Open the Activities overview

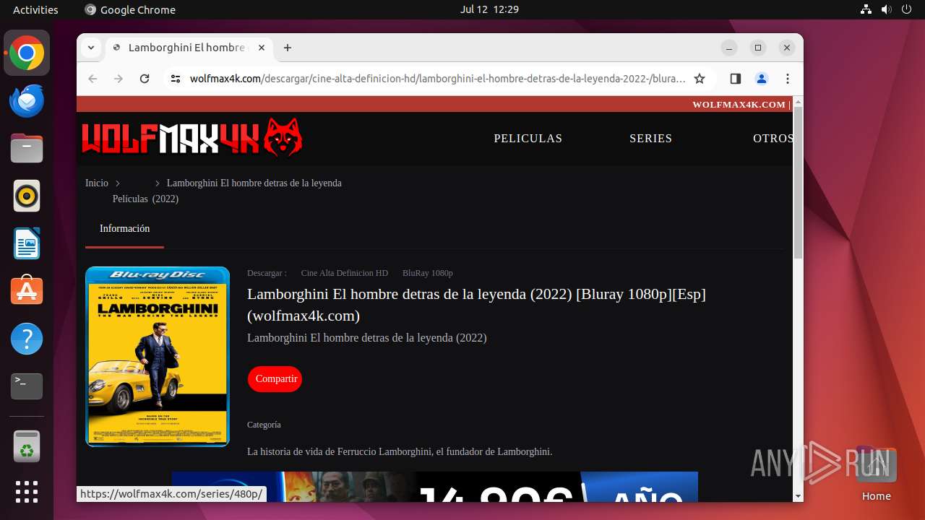click(35, 9)
